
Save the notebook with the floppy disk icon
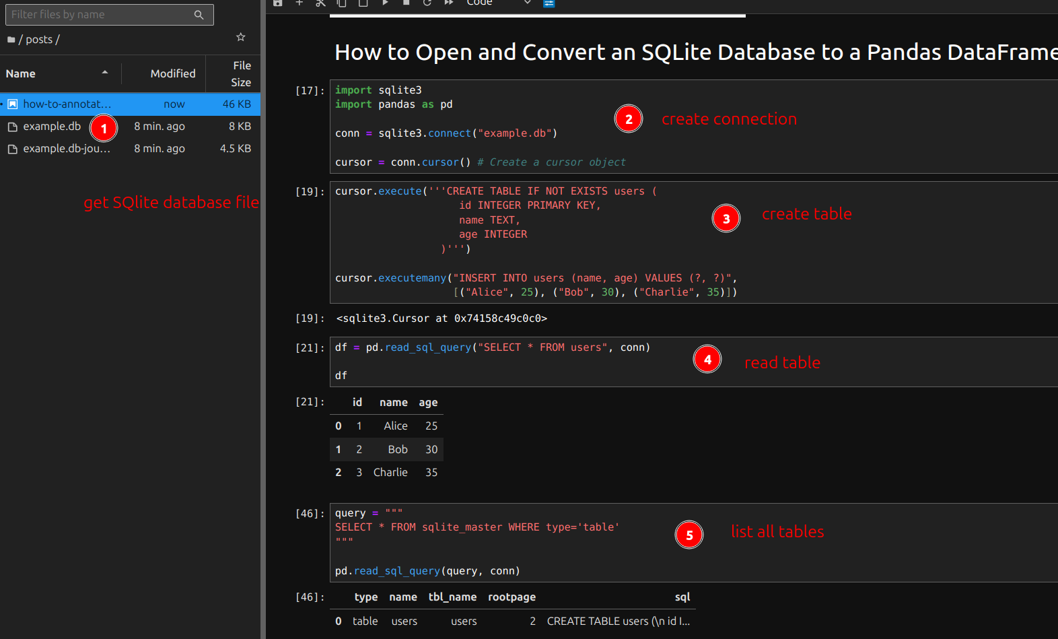278,3
